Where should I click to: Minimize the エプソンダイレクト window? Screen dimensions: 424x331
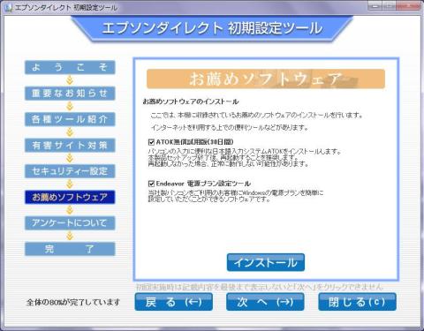pos(375,5)
